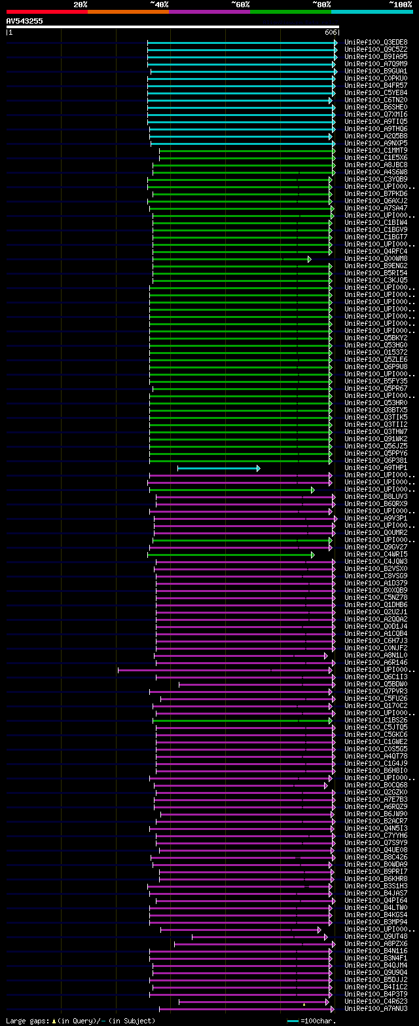The height and width of the screenshot is (1026, 419).
Task: Select the UniRef100_Q7XMI6 label
Action: coord(376,114)
